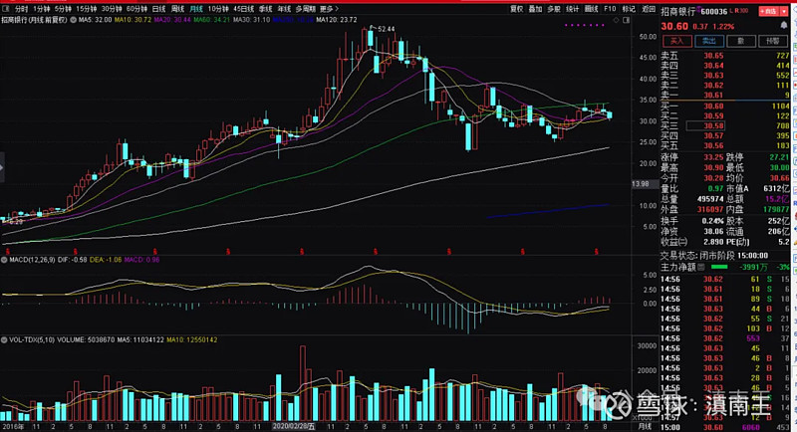Image resolution: width=797 pixels, height=432 pixels.
Task: Click the MA10: 30.72 label
Action: [x=133, y=20]
